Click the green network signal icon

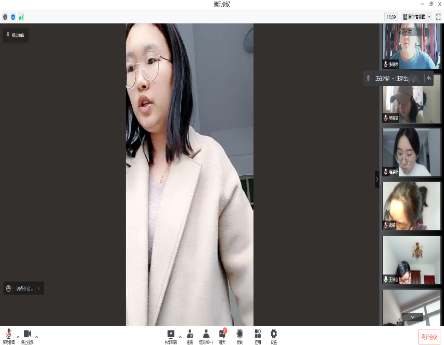pos(21,17)
